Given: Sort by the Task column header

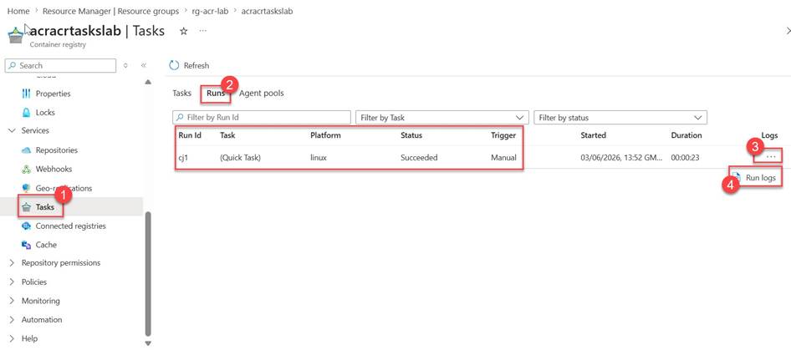Looking at the screenshot, I should [x=227, y=135].
